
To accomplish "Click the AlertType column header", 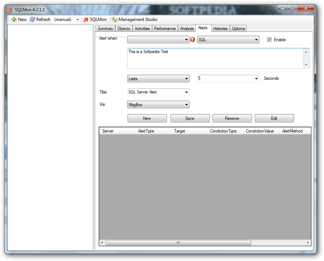I will click(x=153, y=131).
